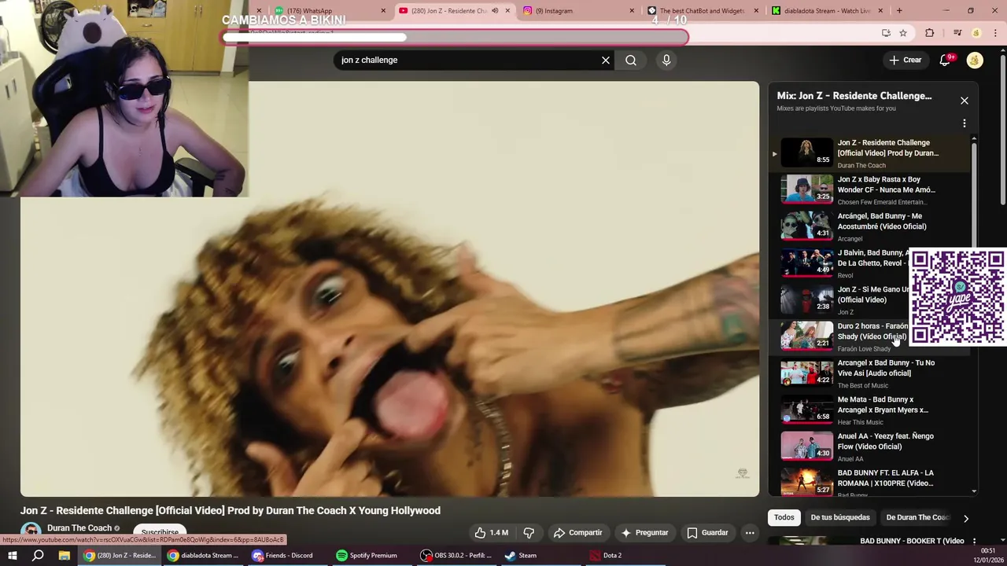Click the Preguntar button

tap(644, 532)
